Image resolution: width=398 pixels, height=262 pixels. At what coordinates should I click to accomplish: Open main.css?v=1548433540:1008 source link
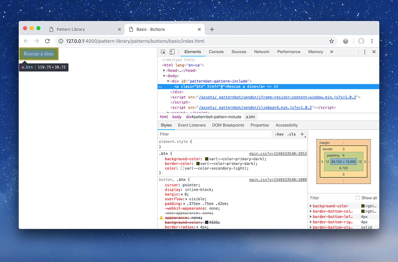pyautogui.click(x=278, y=180)
